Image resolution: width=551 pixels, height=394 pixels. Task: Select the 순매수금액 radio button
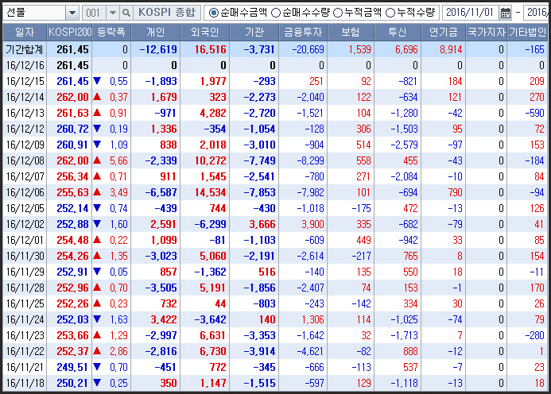(x=213, y=13)
